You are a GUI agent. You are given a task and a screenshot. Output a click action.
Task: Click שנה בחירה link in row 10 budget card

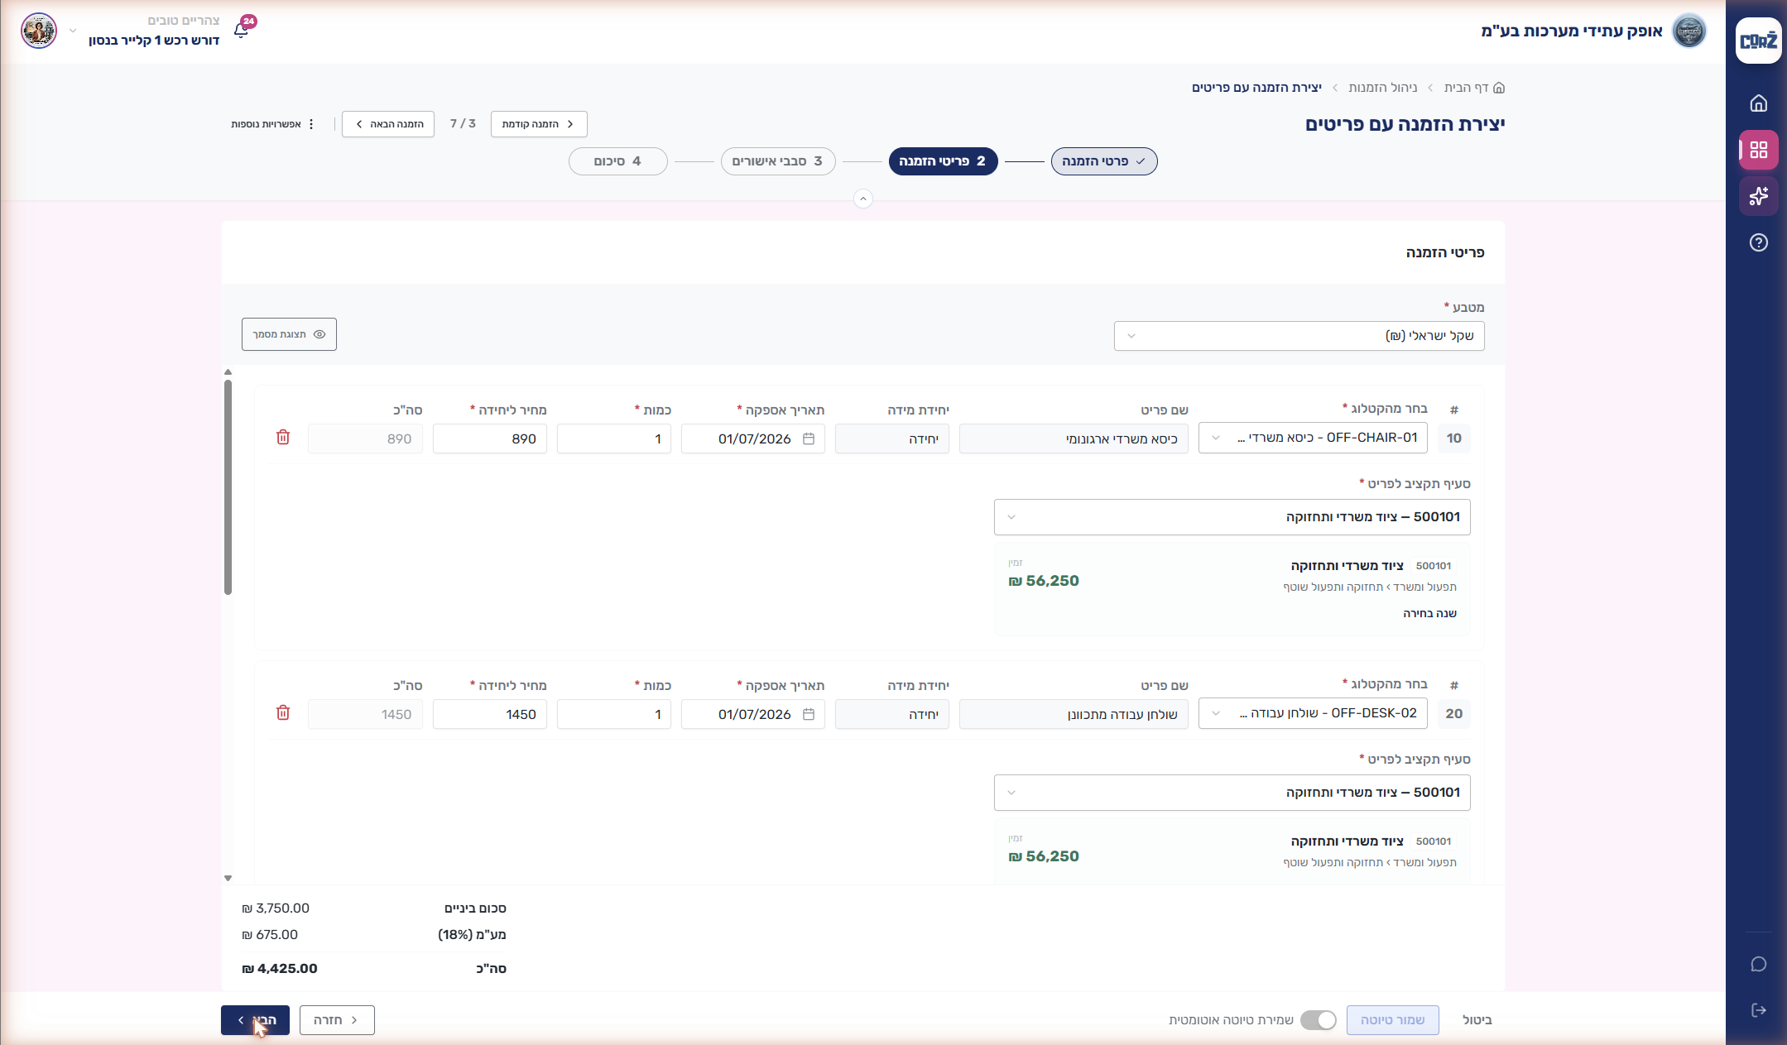tap(1429, 613)
